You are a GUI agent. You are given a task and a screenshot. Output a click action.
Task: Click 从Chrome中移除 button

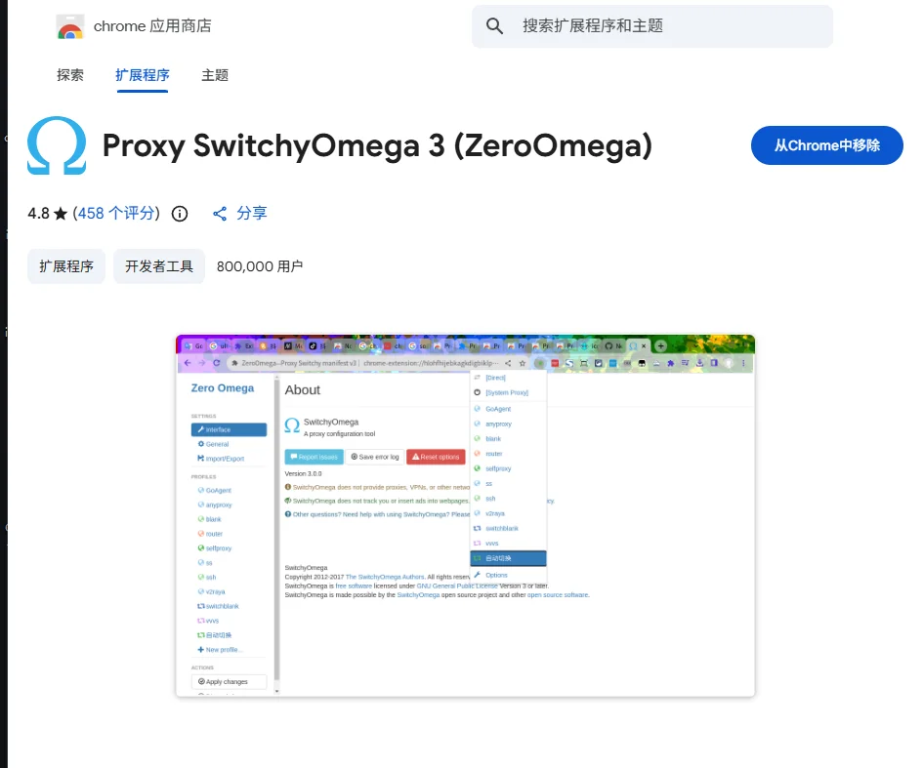coord(826,145)
